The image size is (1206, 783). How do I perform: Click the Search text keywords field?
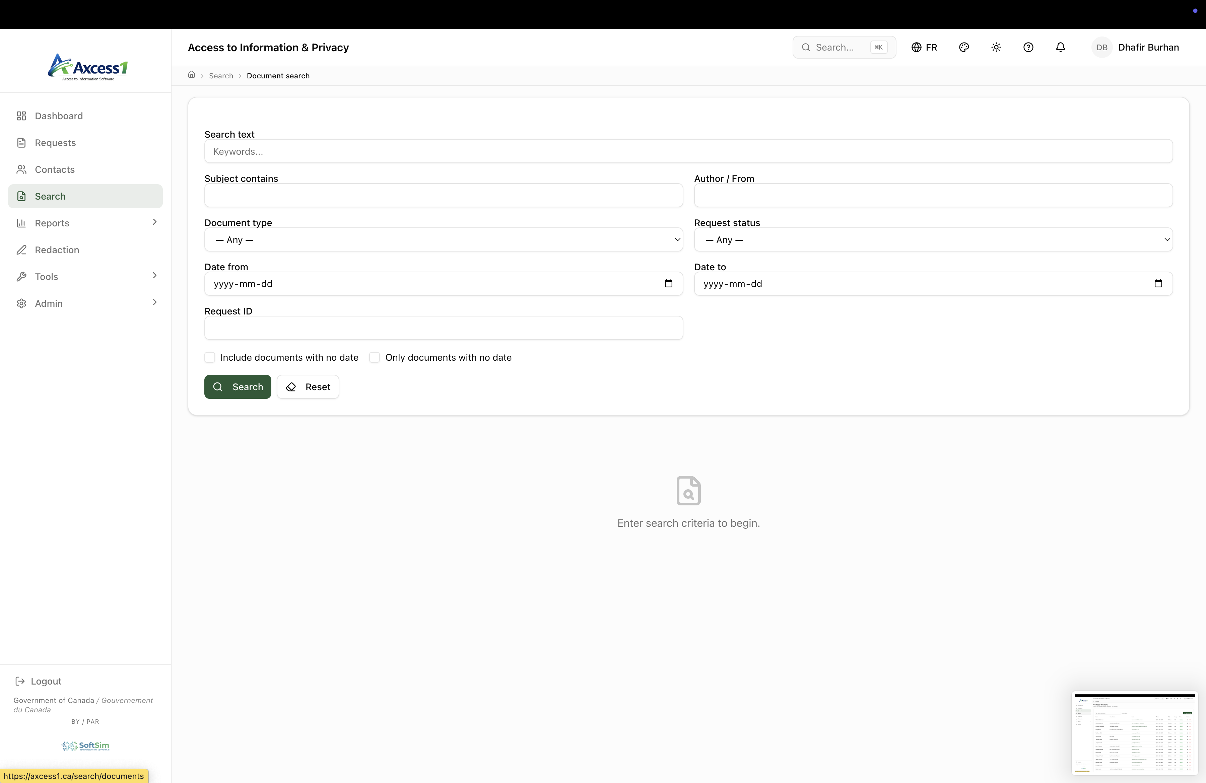click(x=688, y=151)
